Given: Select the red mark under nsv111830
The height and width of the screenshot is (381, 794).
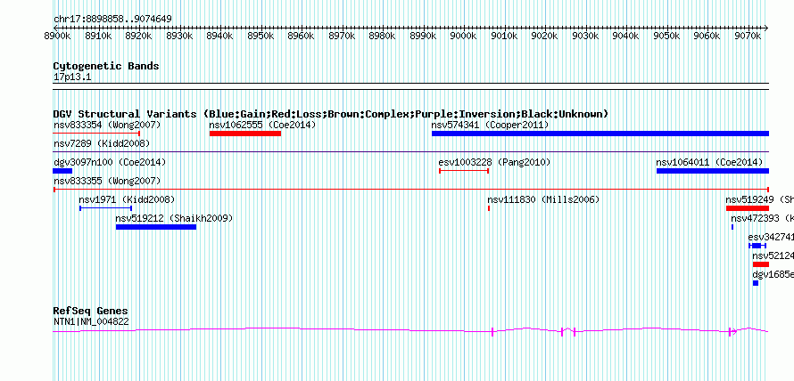Looking at the screenshot, I should [x=489, y=208].
